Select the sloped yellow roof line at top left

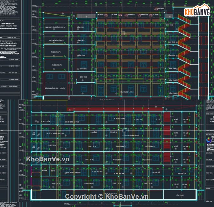pos(57,15)
